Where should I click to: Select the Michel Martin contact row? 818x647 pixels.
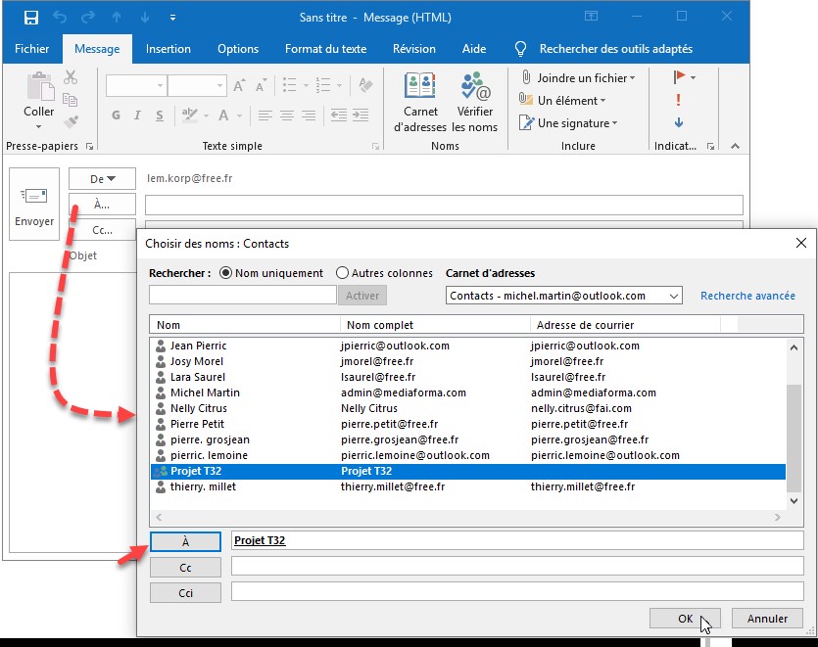(x=206, y=393)
